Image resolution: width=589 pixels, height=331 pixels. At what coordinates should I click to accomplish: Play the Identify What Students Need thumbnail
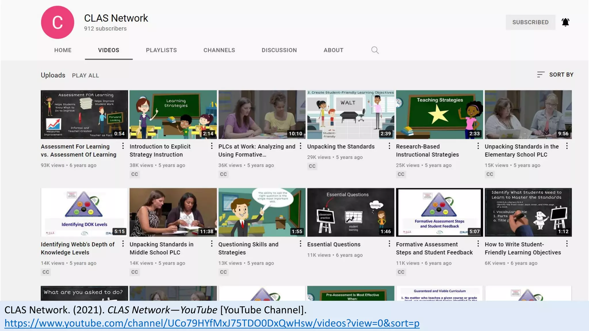pyautogui.click(x=528, y=212)
